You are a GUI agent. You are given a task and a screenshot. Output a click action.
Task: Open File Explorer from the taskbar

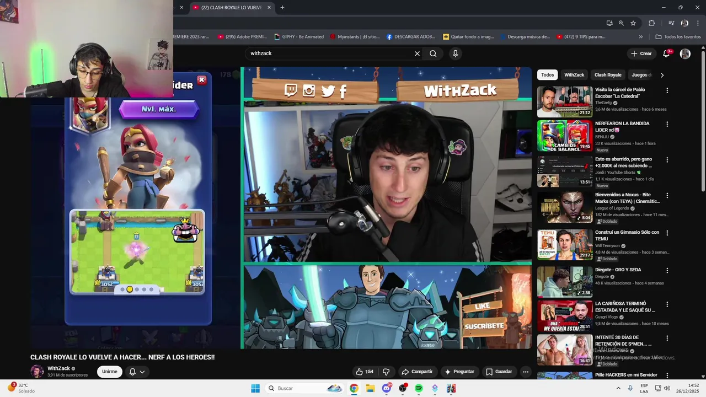tap(370, 388)
